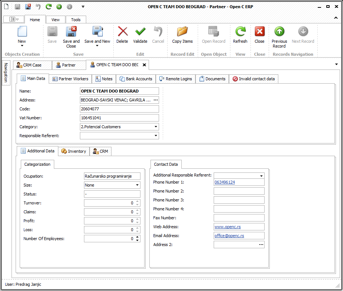The height and width of the screenshot is (291, 343).
Task: Open the Navigation side panel
Action: pos(6,72)
